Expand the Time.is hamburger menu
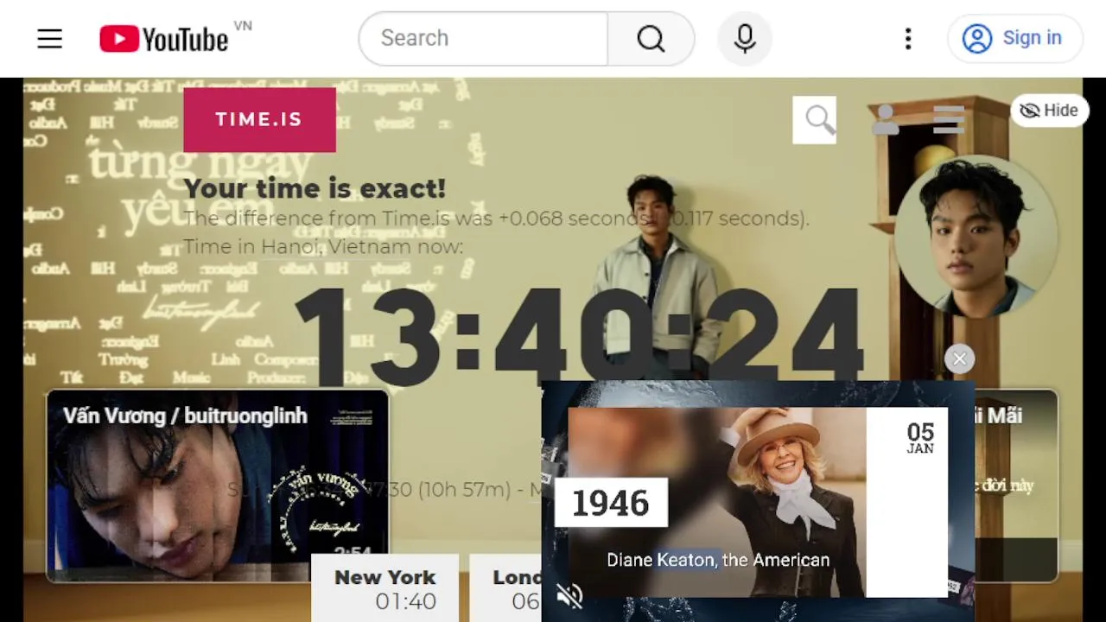This screenshot has height=622, width=1106. point(948,119)
